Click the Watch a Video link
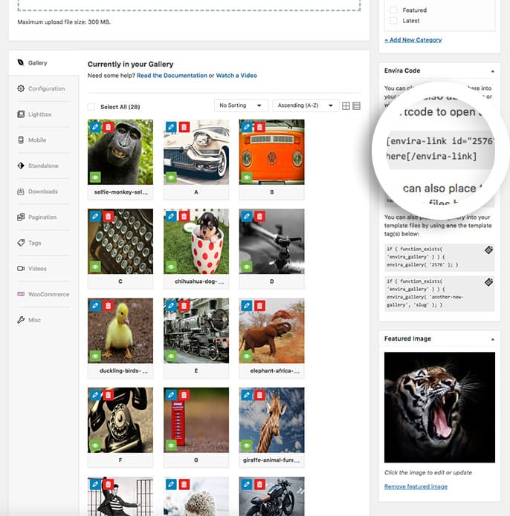The height and width of the screenshot is (516, 510). [236, 76]
